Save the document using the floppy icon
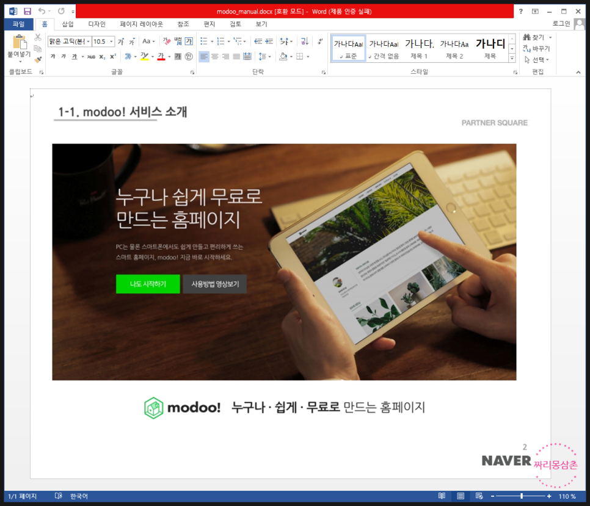This screenshot has width=590, height=506. click(x=27, y=11)
